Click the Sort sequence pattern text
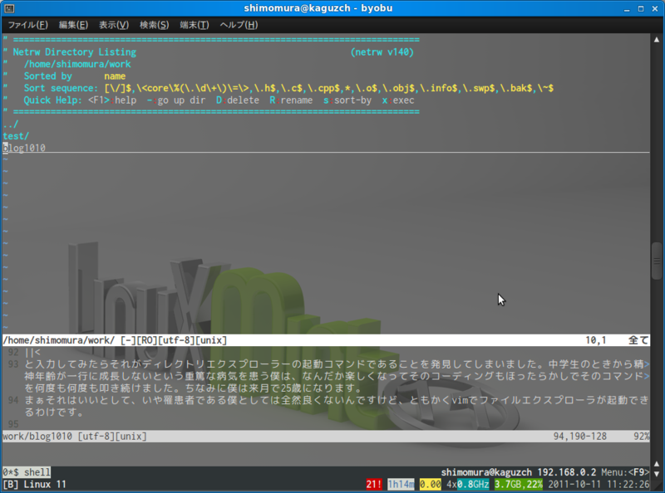Screen dimensions: 665x493 point(329,88)
